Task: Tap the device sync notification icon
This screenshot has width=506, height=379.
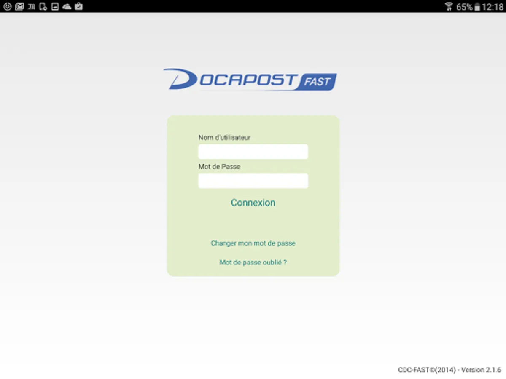Action: pos(43,6)
